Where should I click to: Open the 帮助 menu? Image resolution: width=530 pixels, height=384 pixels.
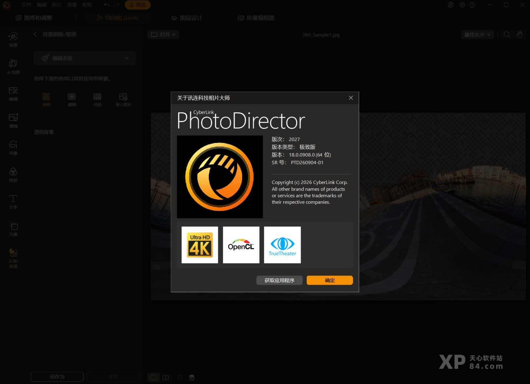(x=87, y=5)
